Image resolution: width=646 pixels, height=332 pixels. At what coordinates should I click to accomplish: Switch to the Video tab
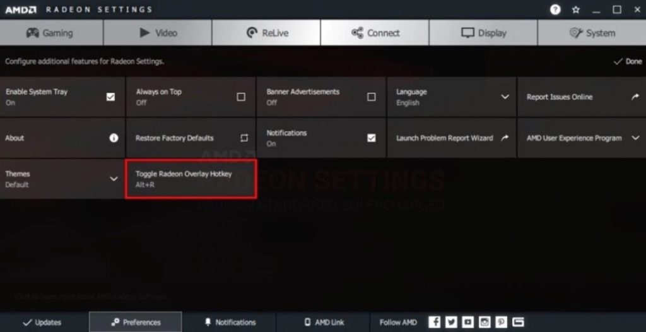(158, 33)
